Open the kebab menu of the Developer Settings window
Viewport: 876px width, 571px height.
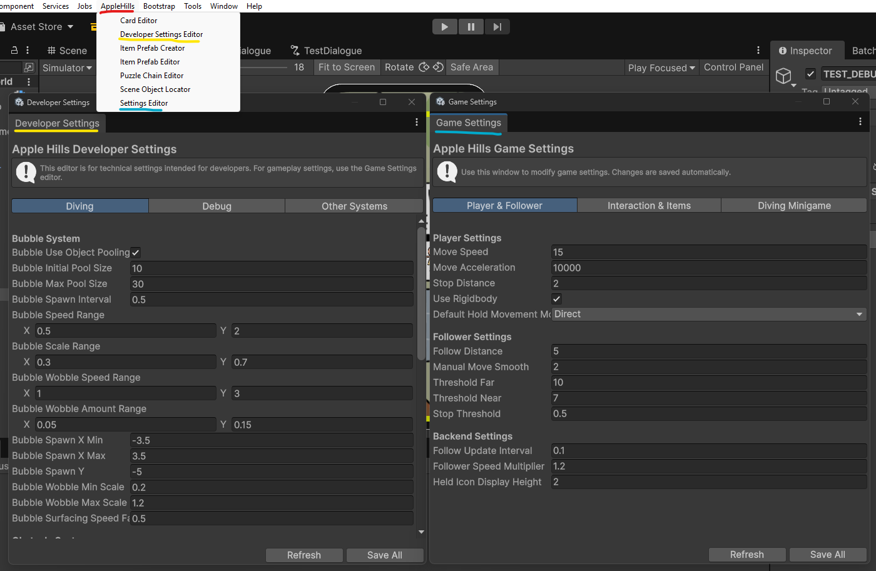(417, 123)
